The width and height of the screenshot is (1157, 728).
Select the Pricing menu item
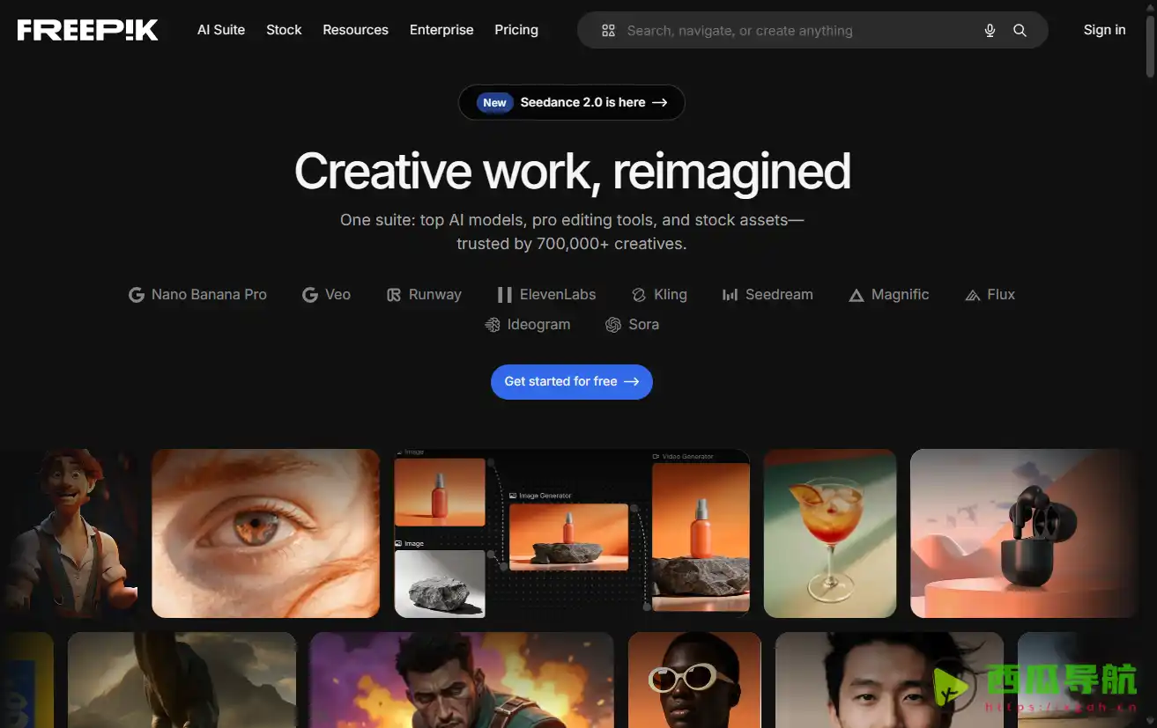515,30
